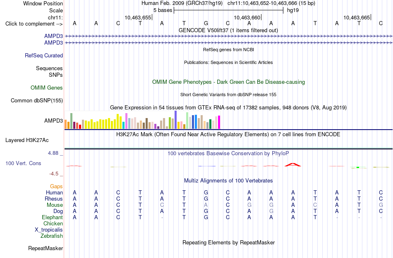Image resolution: width=393 pixels, height=258 pixels.
Task: Select the Elephant species row label
Action: [x=52, y=217]
